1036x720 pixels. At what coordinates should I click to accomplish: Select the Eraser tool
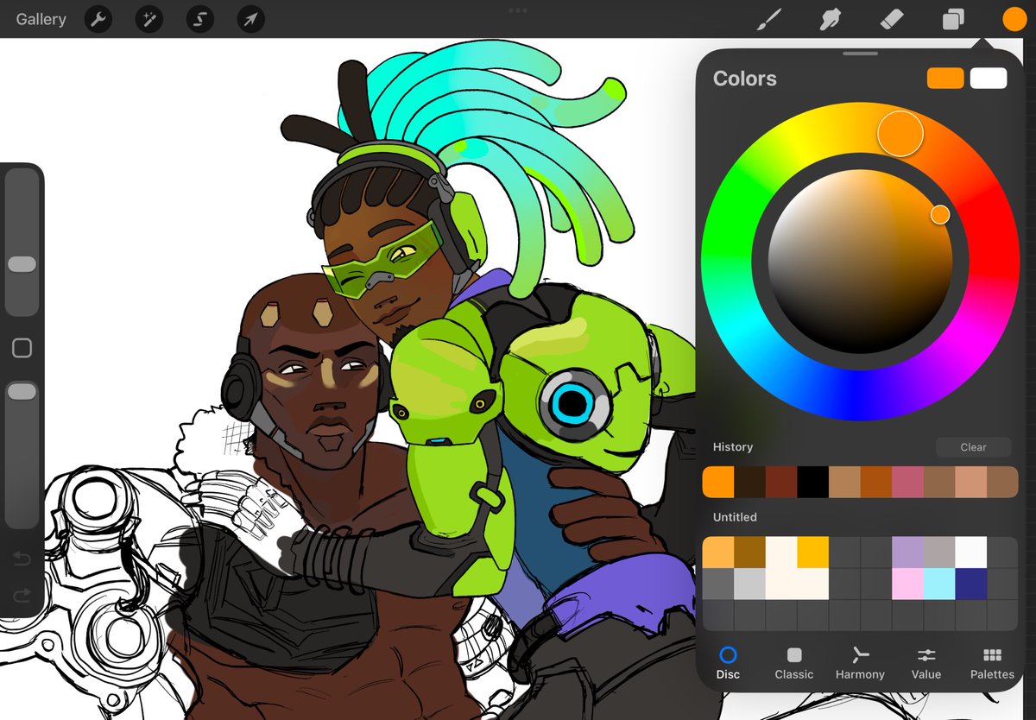coord(891,19)
